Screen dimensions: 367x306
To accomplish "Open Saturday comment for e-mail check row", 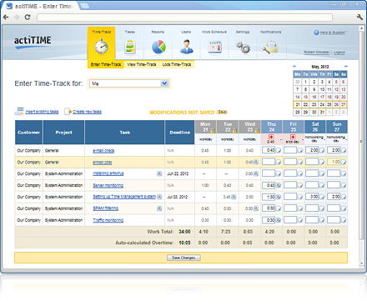I will coord(322,151).
